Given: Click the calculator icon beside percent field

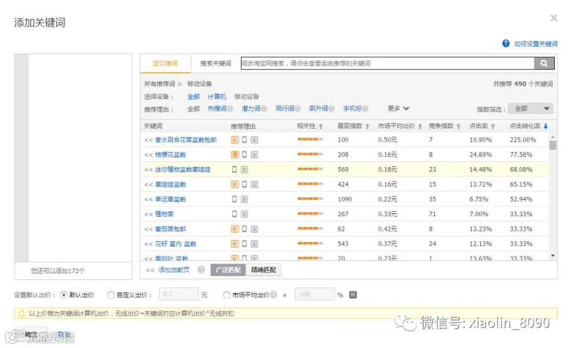Looking at the screenshot, I should 353,294.
